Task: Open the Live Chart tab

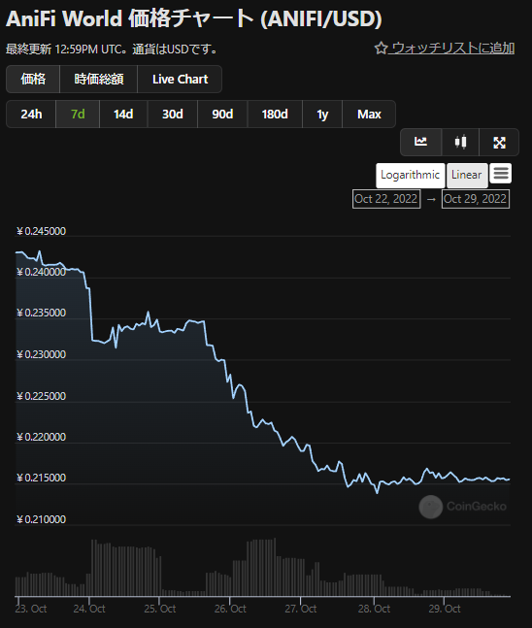Action: (180, 79)
